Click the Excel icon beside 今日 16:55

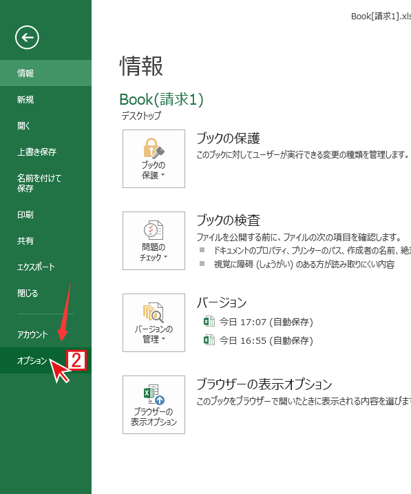click(209, 340)
